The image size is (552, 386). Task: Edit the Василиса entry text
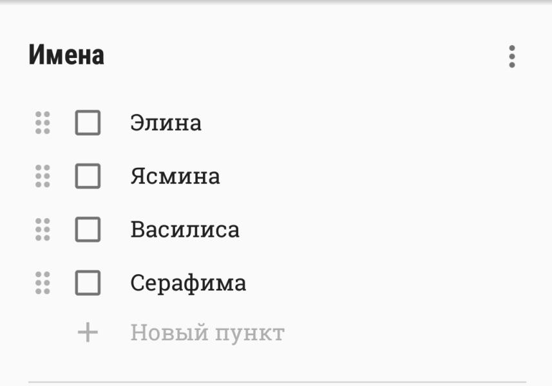(x=185, y=230)
